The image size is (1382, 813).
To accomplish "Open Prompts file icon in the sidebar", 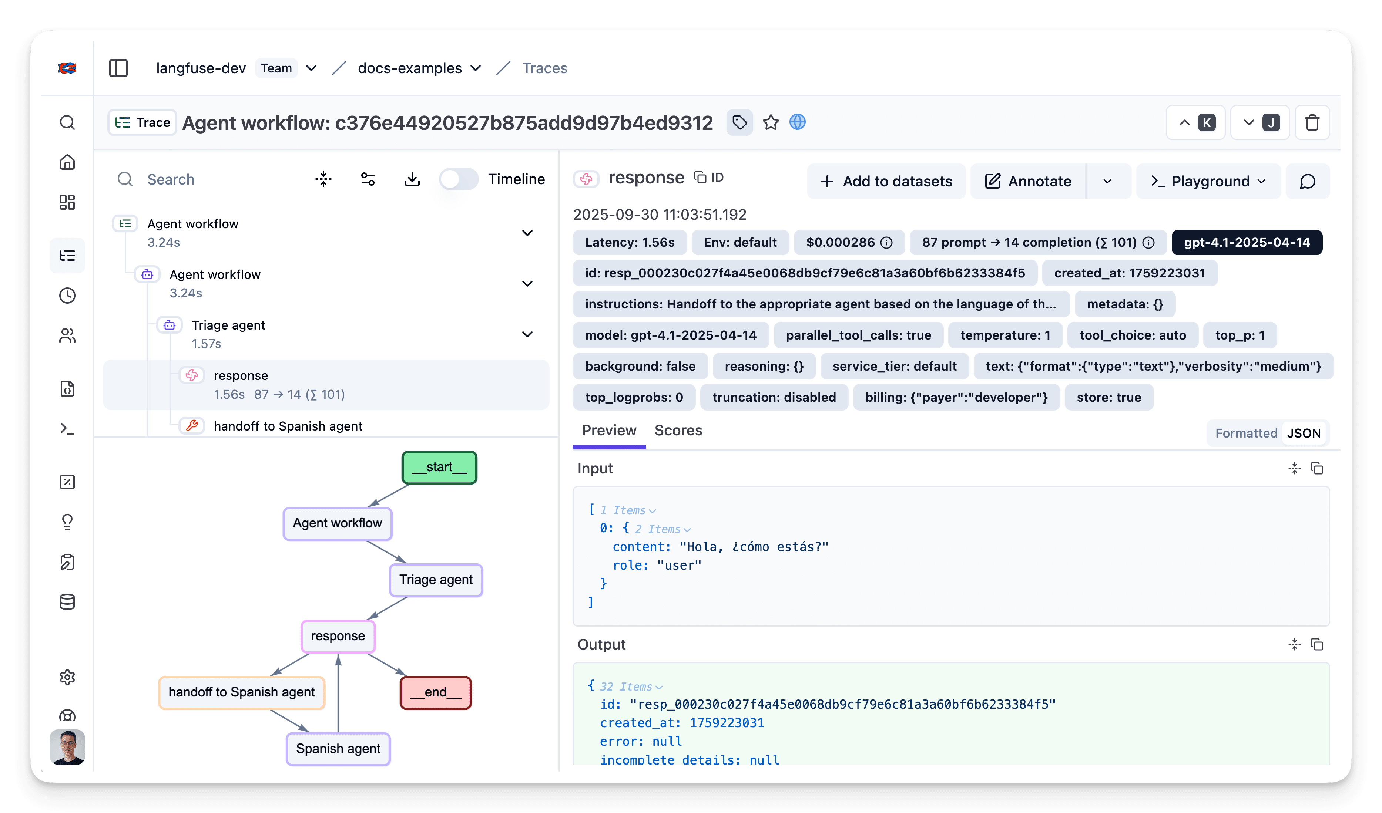I will click(67, 389).
